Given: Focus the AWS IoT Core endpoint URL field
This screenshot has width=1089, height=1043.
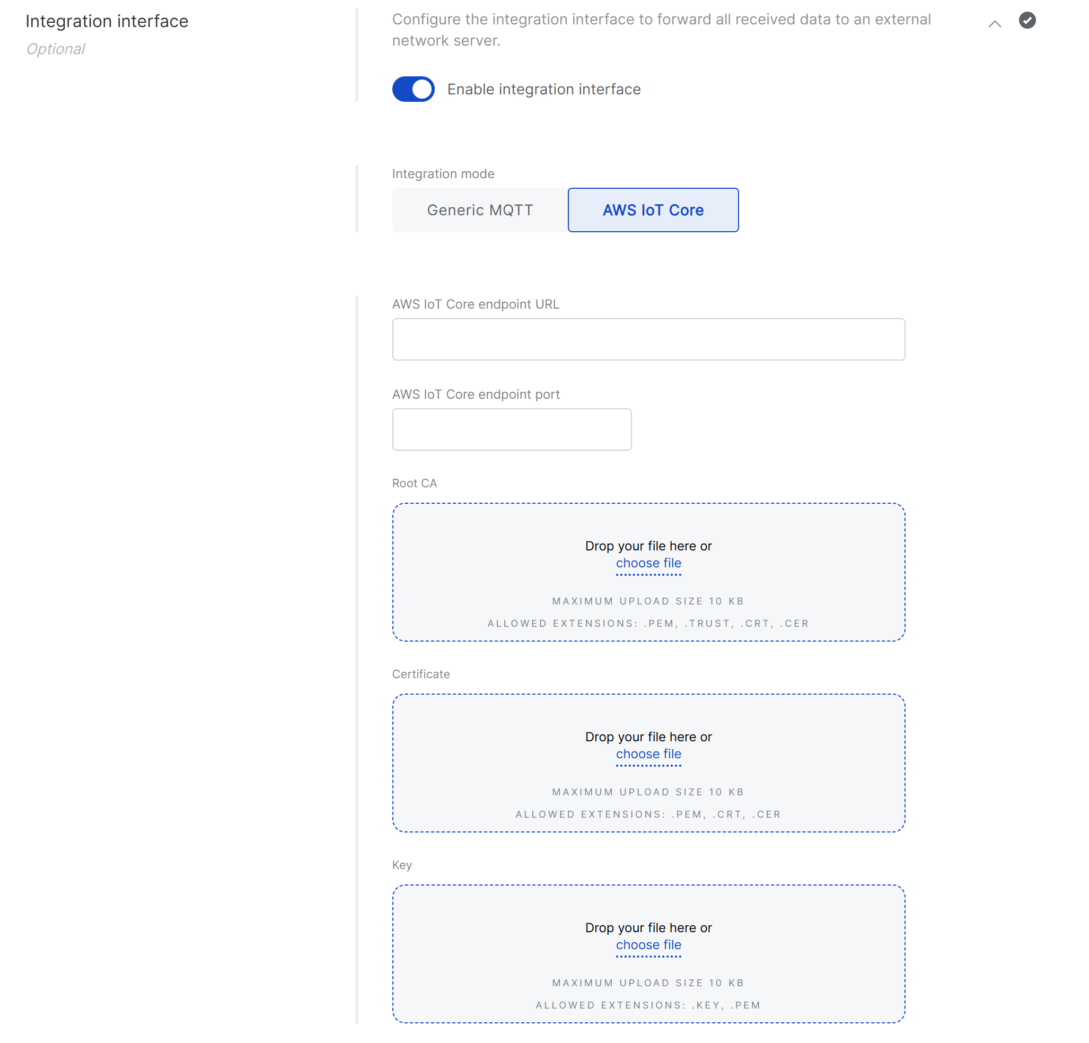Looking at the screenshot, I should 648,339.
